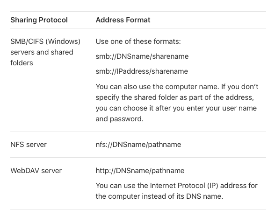Click the 'servers and shared' text line

coord(42,52)
